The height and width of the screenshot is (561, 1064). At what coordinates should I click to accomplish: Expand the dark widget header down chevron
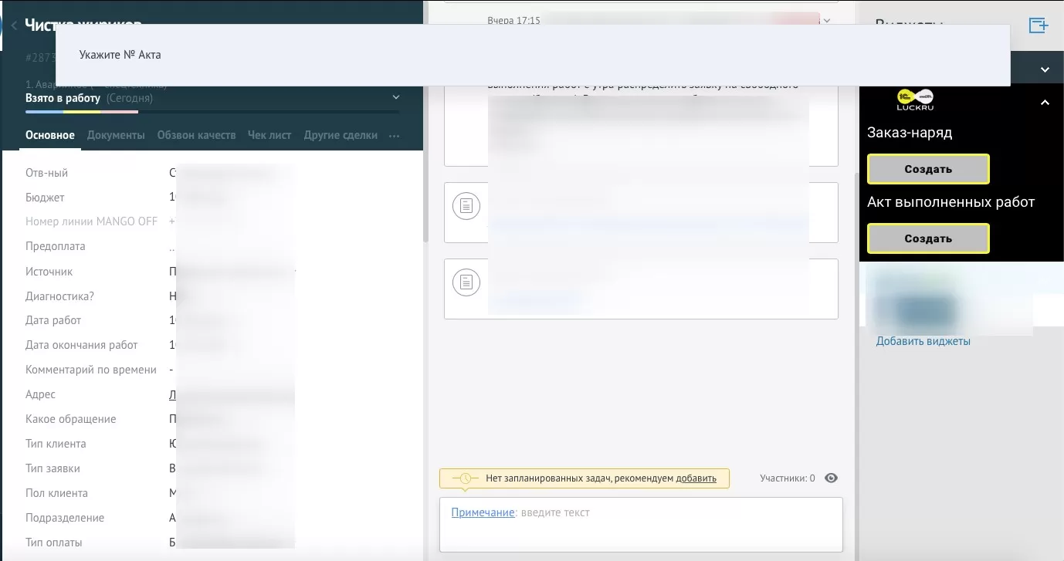point(1045,69)
